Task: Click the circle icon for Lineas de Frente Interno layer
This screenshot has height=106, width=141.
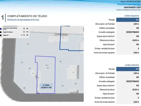Action: click(24, 29)
